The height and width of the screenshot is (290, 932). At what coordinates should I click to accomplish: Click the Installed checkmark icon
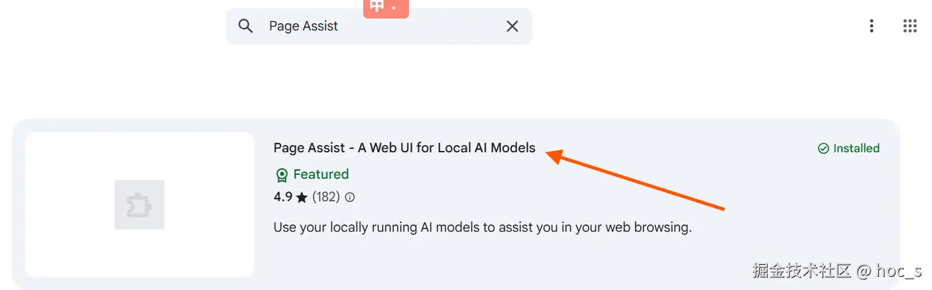pos(823,148)
